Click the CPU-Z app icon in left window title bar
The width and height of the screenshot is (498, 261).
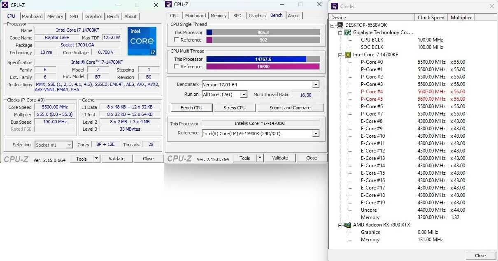pyautogui.click(x=5, y=5)
